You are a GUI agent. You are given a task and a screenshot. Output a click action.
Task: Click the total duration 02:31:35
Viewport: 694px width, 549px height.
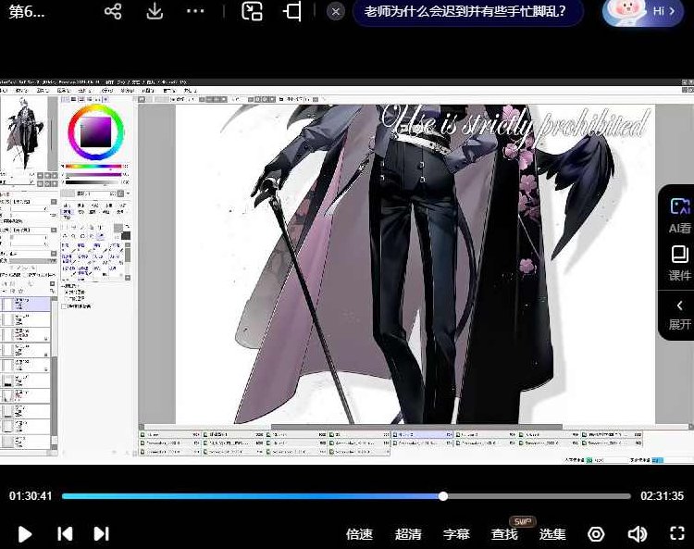click(x=663, y=496)
